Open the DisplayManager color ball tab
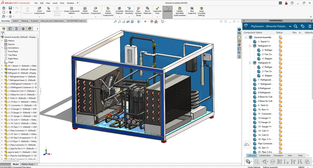Screen dimensions: 313x168 [30, 29]
